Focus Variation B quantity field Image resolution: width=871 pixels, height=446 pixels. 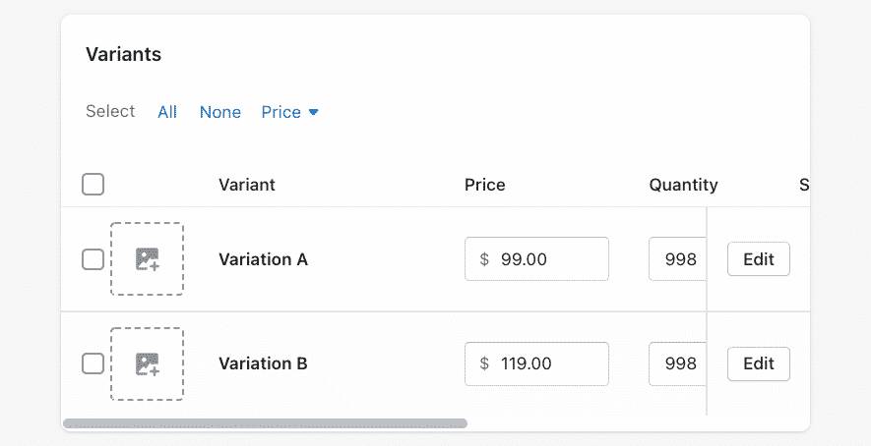coord(679,363)
